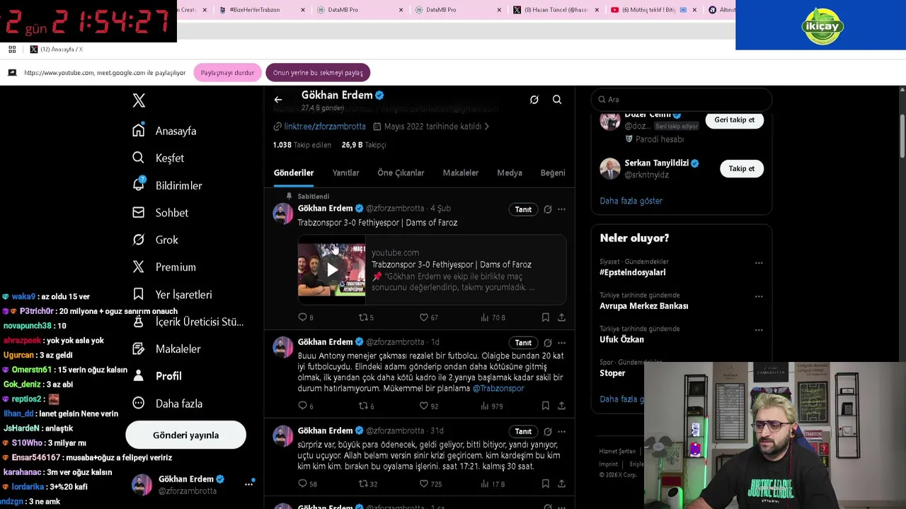Open 1.038 Takip edilen count
The image size is (906, 509).
[x=302, y=145]
